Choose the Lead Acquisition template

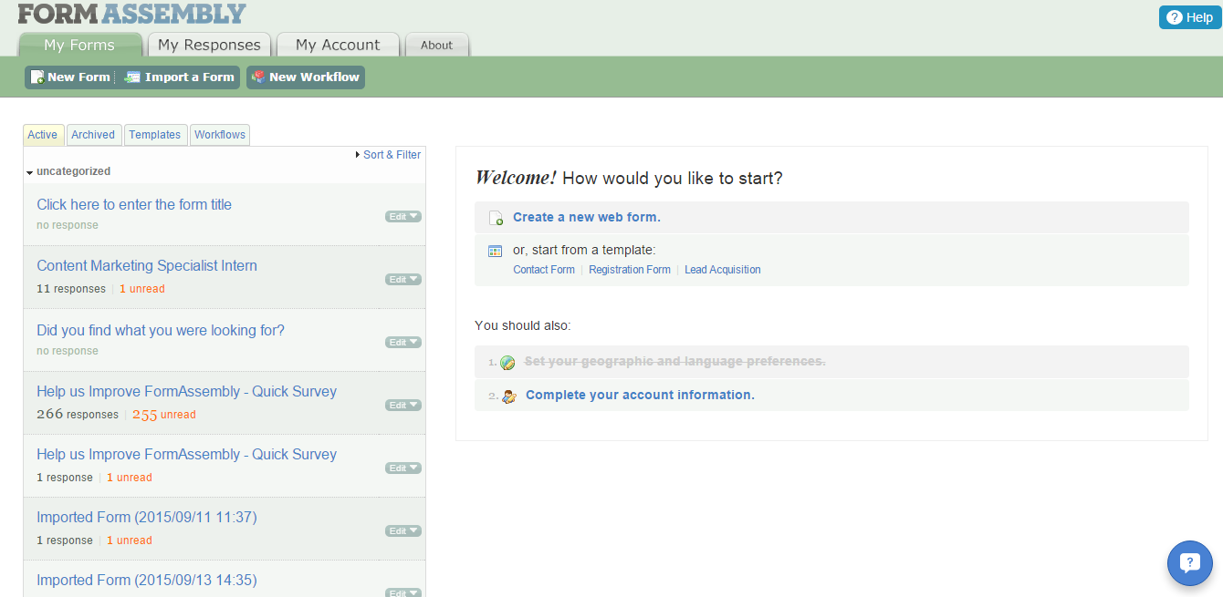(x=723, y=270)
